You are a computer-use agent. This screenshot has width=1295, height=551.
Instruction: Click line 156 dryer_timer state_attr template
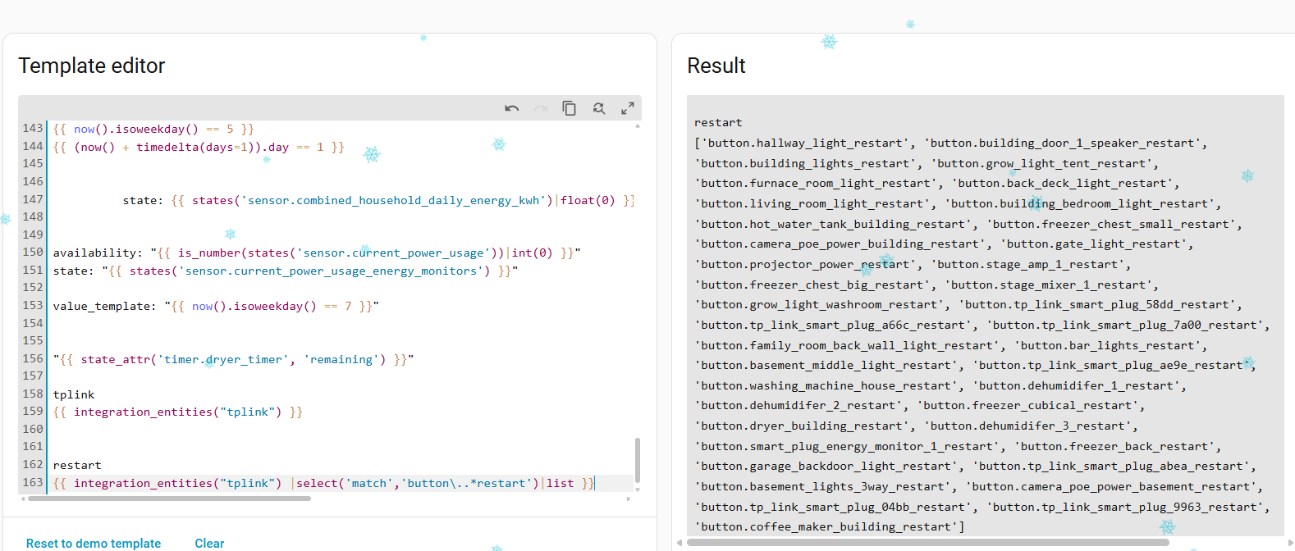233,360
